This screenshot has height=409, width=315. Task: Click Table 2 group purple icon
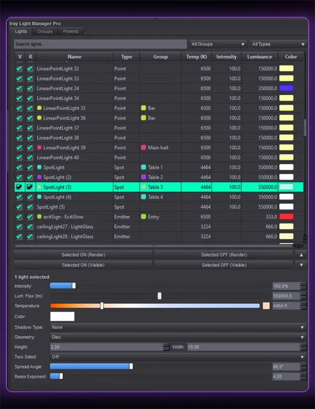(144, 177)
